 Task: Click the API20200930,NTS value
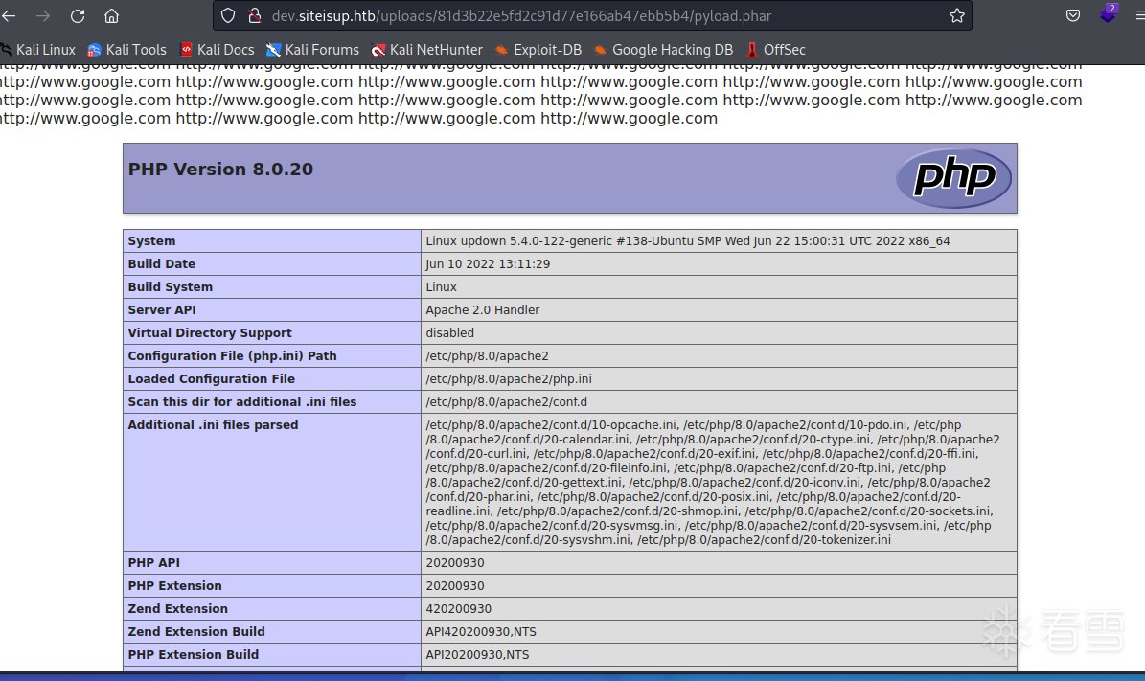(x=477, y=655)
